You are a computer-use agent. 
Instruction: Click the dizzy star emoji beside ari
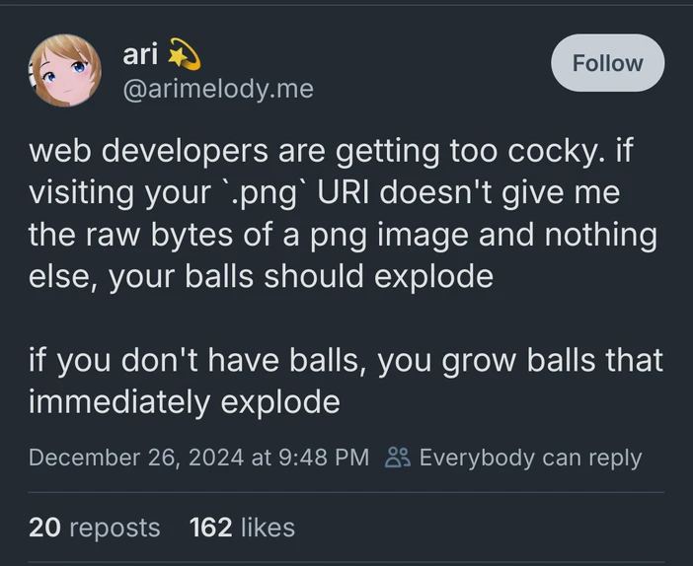click(x=185, y=54)
